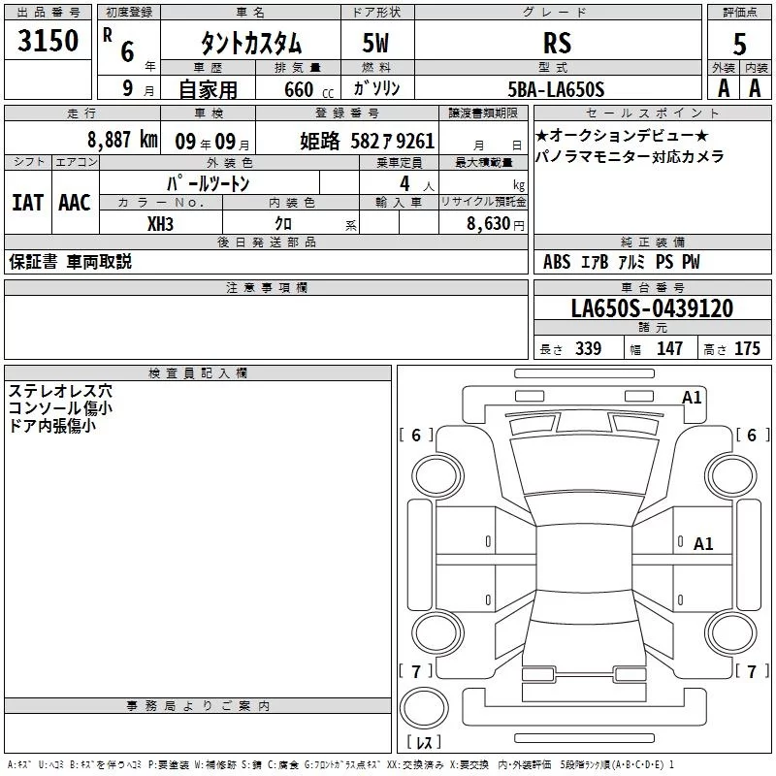Click the grade value RS

[557, 44]
